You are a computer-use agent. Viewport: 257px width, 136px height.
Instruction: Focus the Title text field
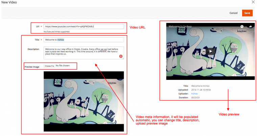tap(84, 40)
